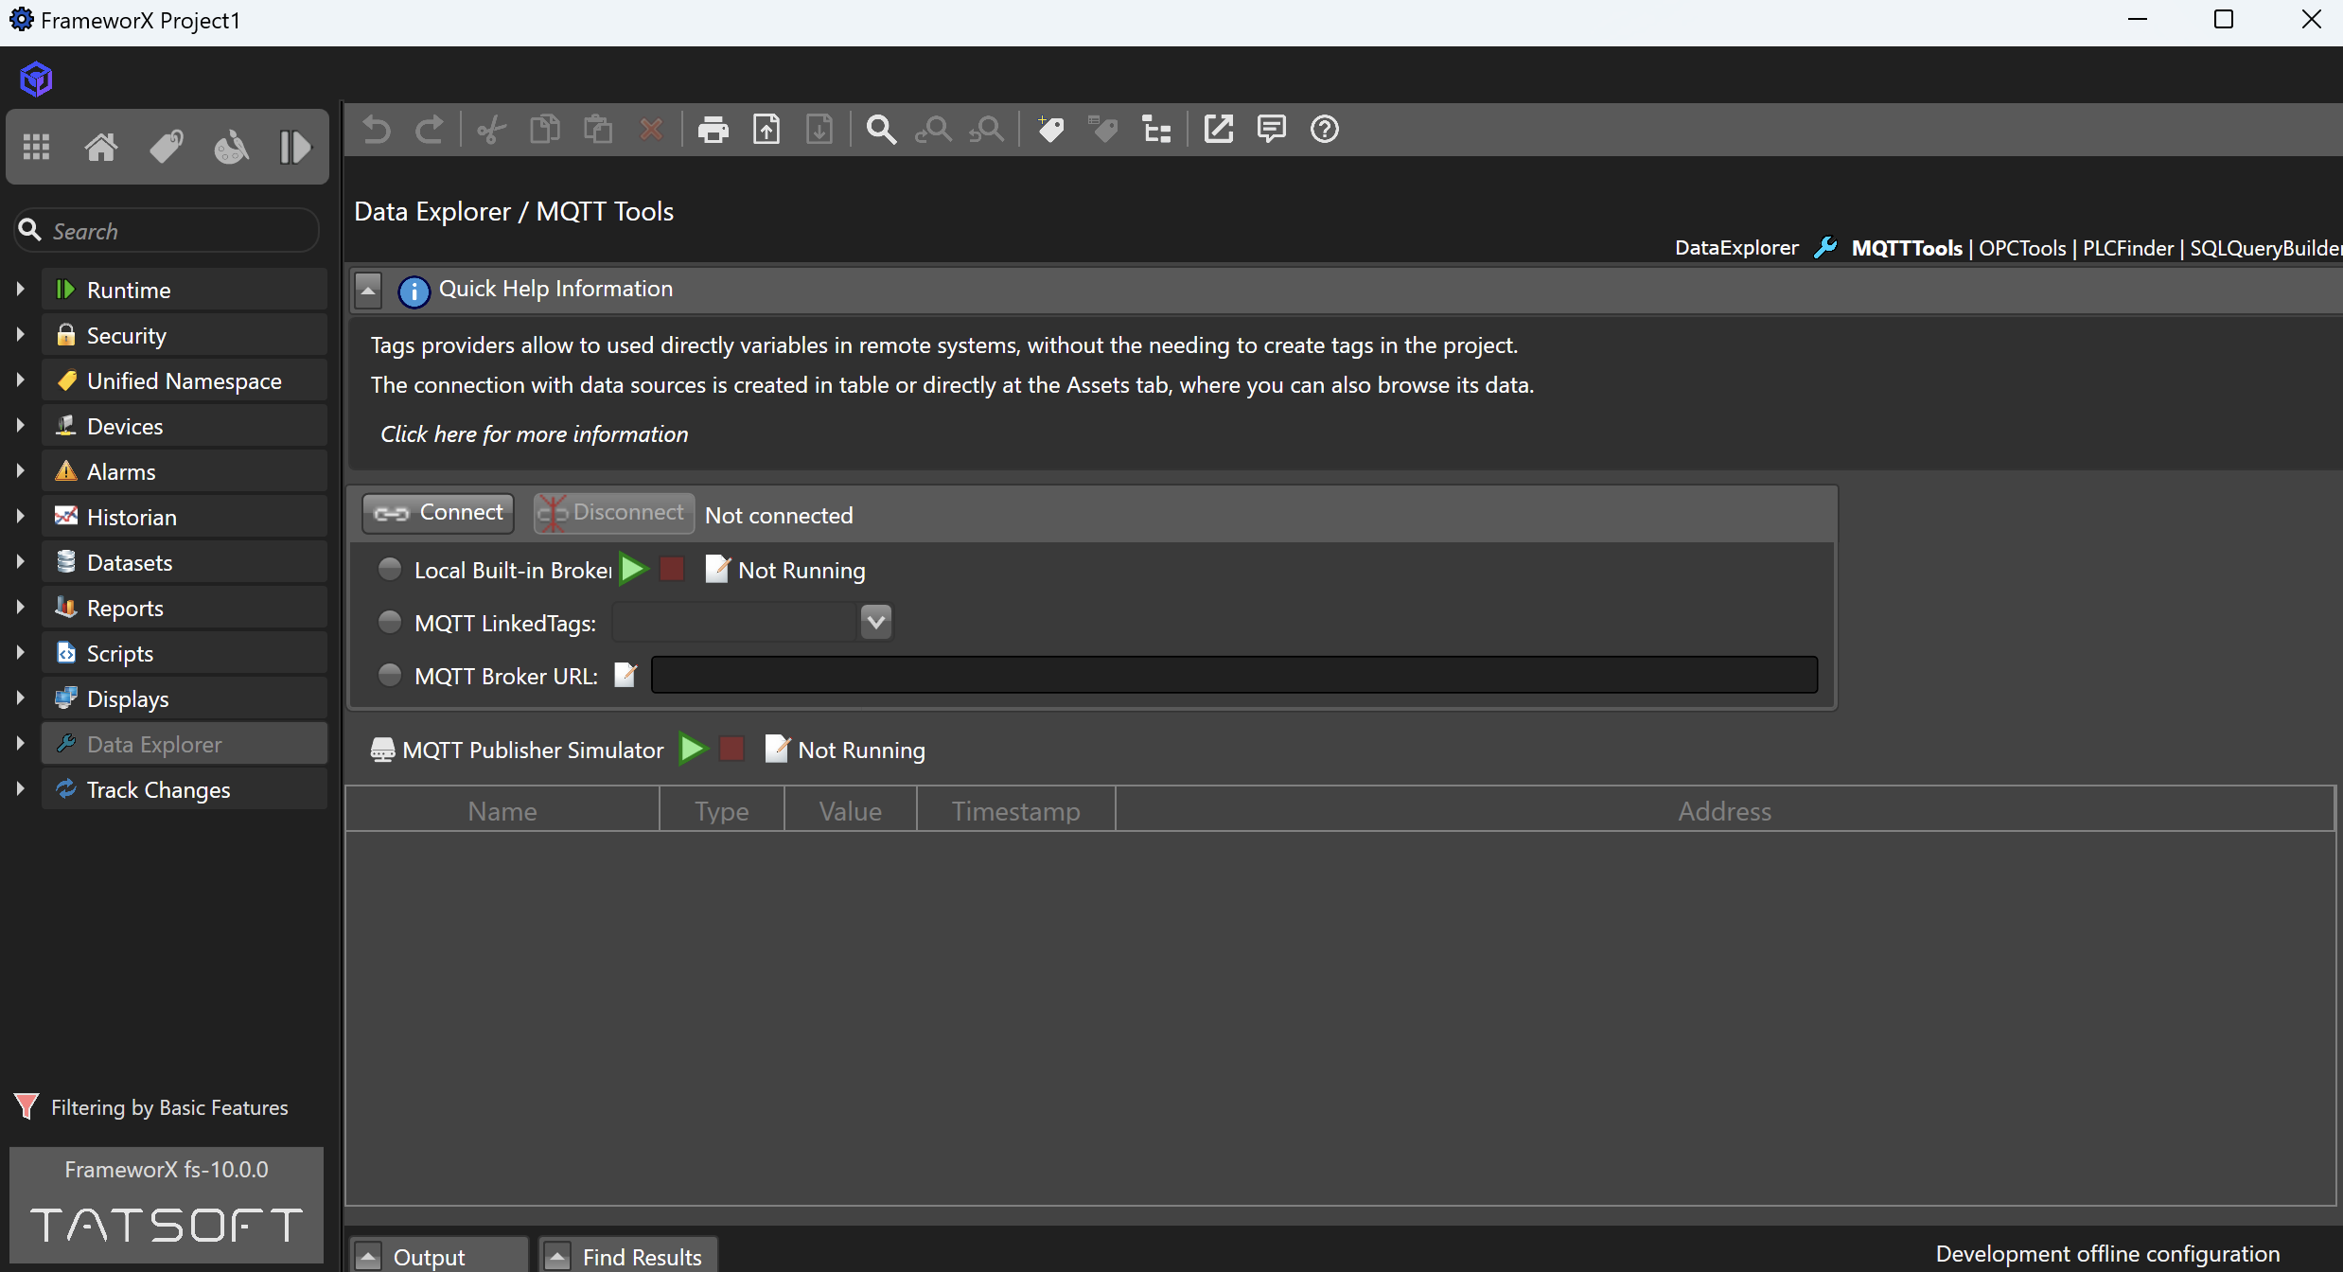Screen dimensions: 2343x1272
Task: Click the Connect button
Action: (x=438, y=513)
